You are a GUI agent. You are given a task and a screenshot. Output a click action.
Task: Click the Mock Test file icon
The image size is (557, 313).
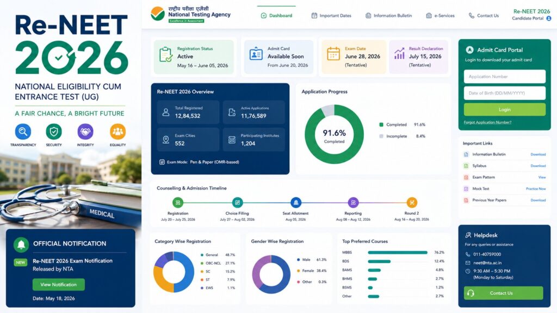pyautogui.click(x=466, y=189)
